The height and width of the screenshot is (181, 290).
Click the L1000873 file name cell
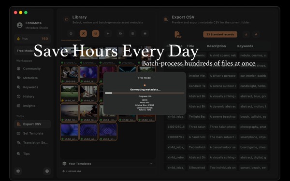(x=176, y=137)
